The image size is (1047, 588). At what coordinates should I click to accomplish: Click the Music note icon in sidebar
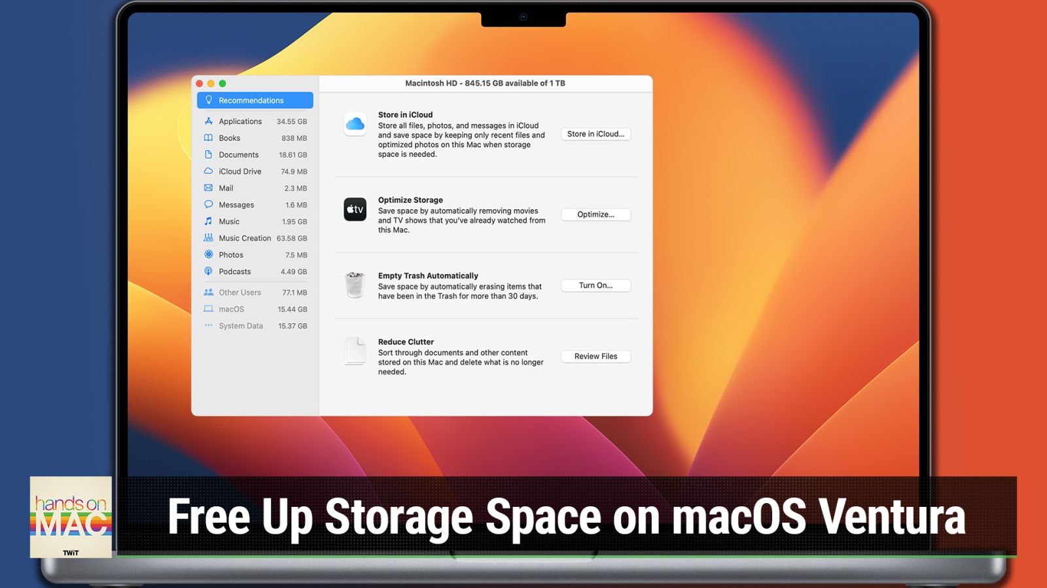pos(208,221)
